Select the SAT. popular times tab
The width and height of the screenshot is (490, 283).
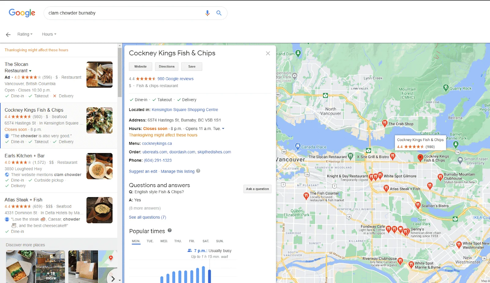(206, 241)
